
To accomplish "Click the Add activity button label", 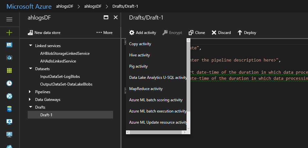I will (x=146, y=33).
